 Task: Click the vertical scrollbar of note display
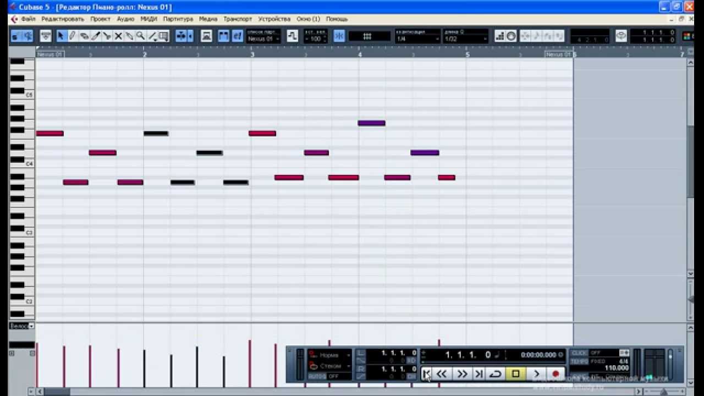click(691, 162)
